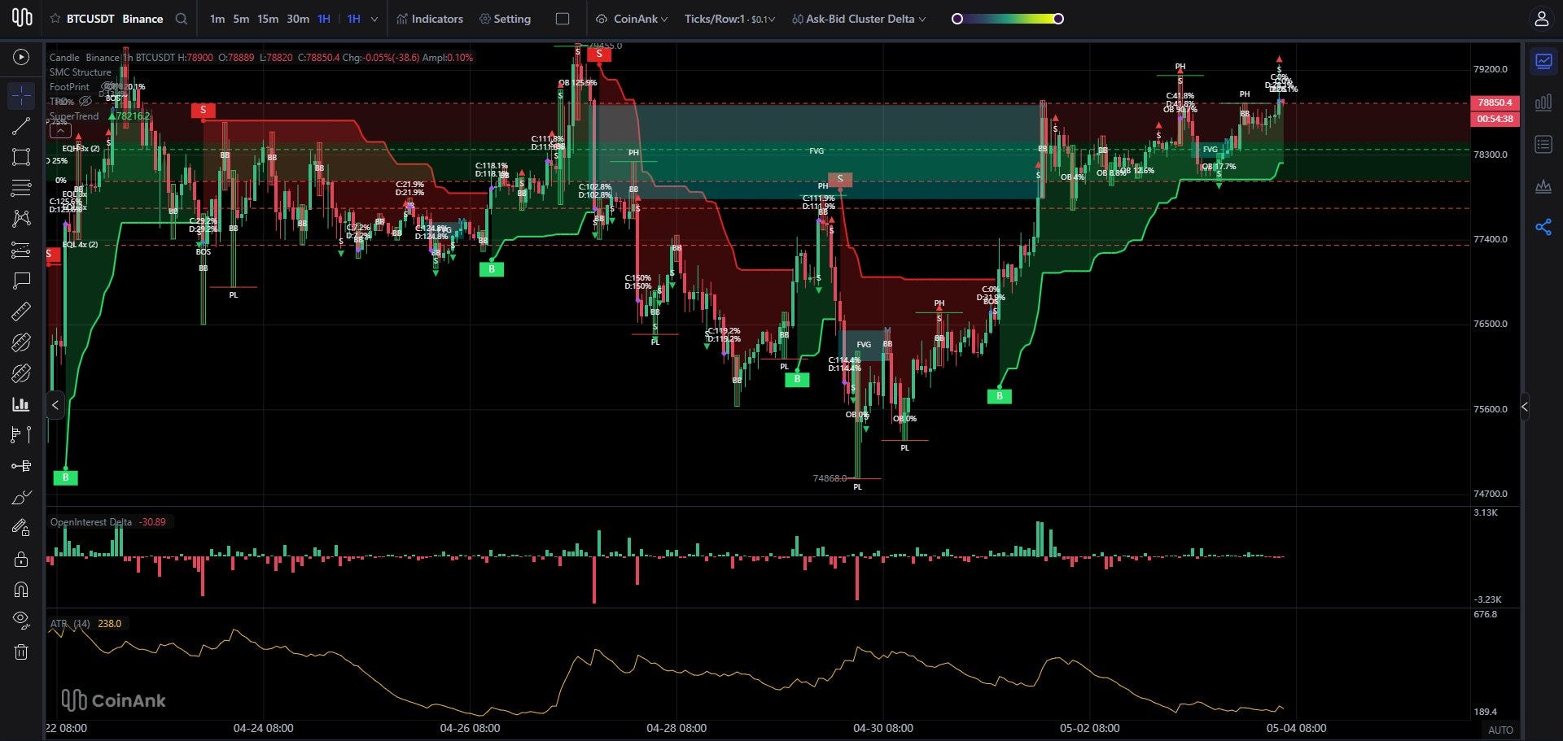Select the crosshair cursor tool
The height and width of the screenshot is (741, 1563).
coord(21,96)
